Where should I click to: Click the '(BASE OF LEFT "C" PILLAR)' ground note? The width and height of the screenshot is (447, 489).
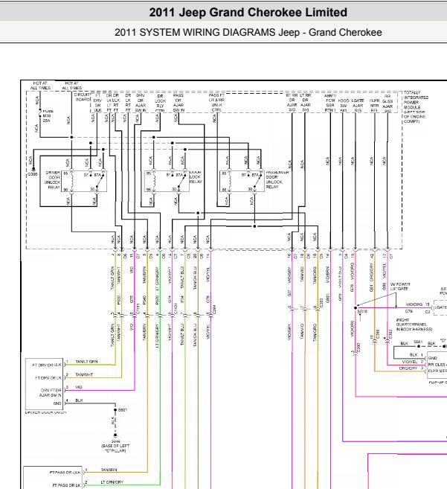pos(115,449)
